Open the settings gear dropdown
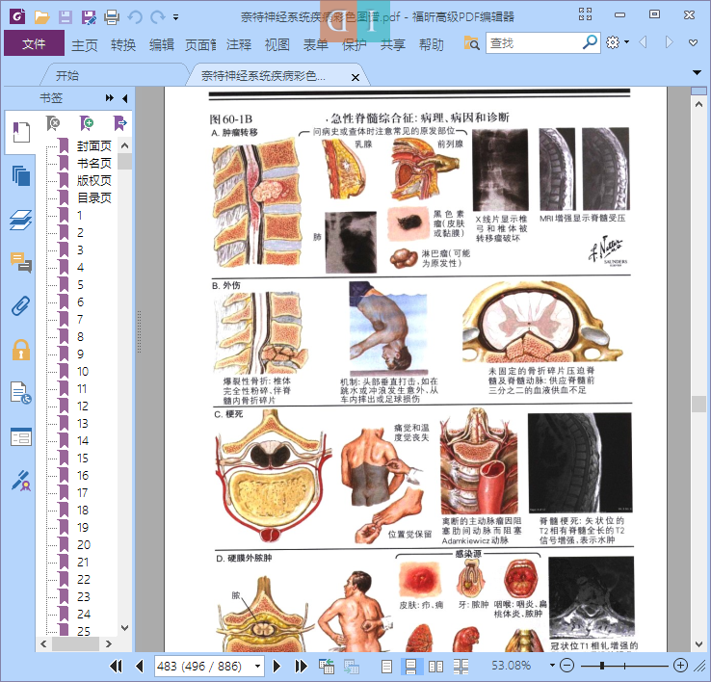711x682 pixels. coord(618,42)
